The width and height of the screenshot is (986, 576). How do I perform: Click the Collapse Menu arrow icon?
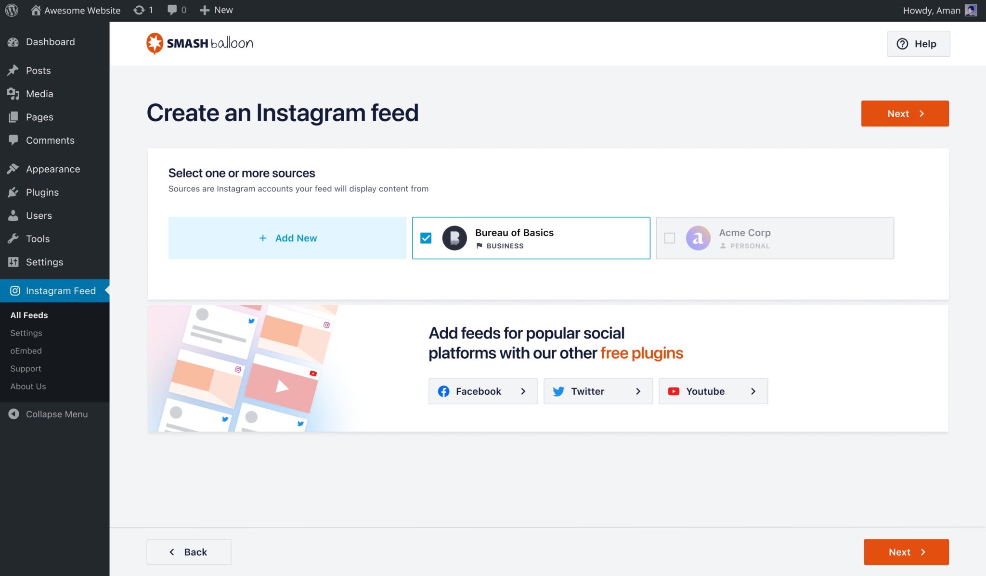pyautogui.click(x=13, y=414)
